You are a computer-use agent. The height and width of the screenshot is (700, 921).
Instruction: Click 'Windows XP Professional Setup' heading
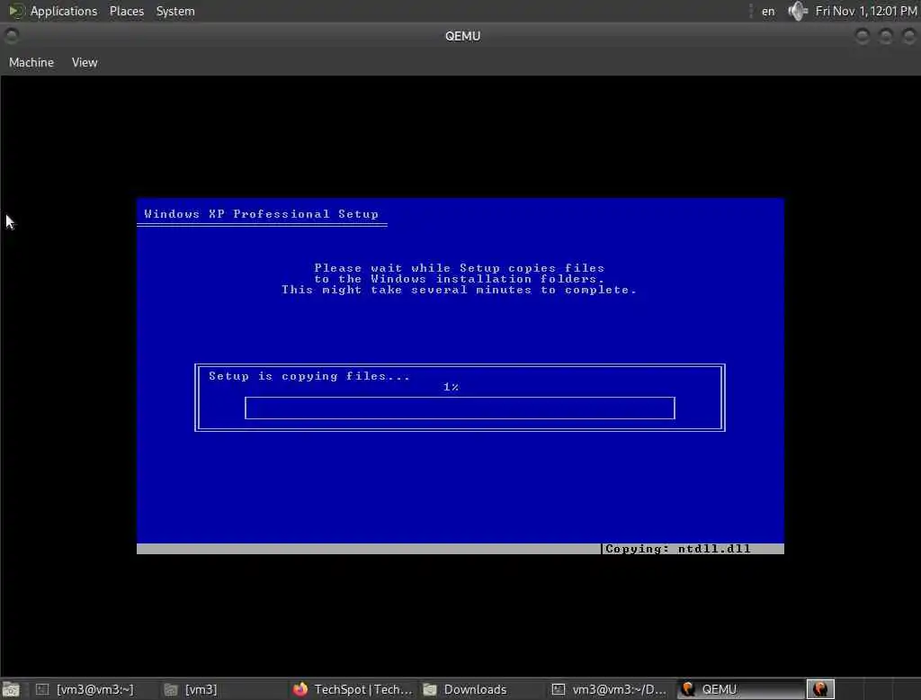262,214
